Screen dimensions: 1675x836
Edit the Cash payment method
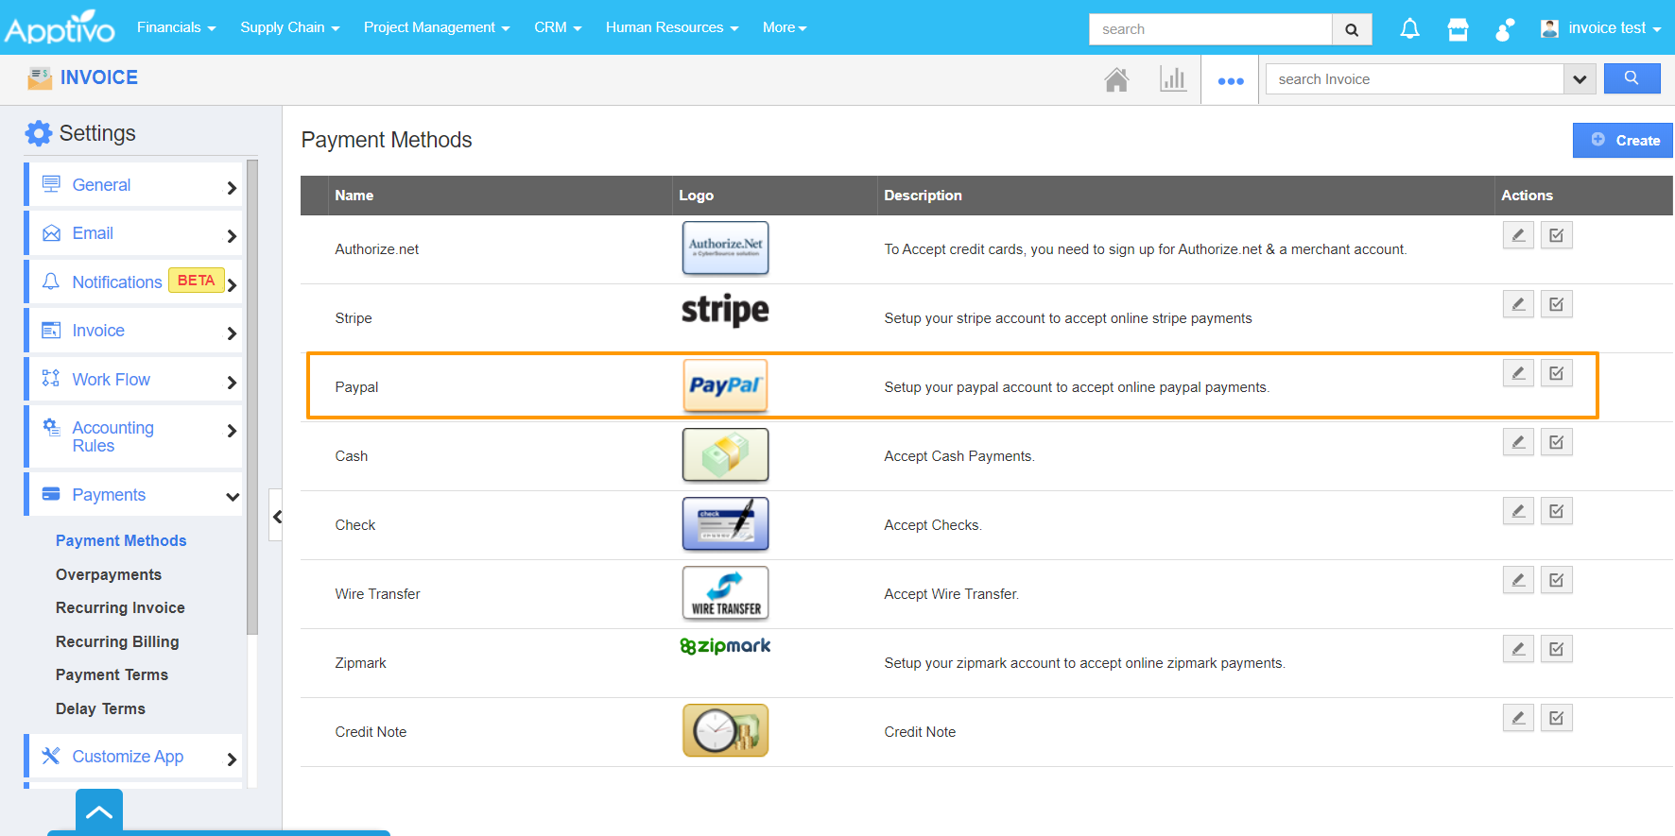pyautogui.click(x=1518, y=442)
